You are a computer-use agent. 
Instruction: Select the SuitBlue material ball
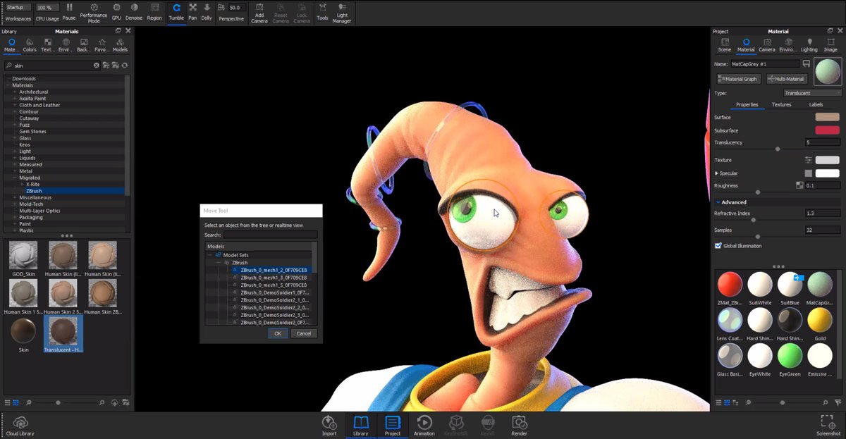click(x=789, y=285)
